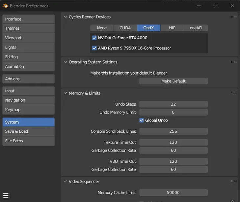Grab the Cycles Render Devices panel grip
Screen dimensions: 240x202
tap(233, 17)
